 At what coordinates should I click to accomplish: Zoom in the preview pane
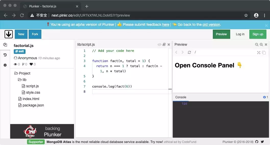tap(261, 44)
